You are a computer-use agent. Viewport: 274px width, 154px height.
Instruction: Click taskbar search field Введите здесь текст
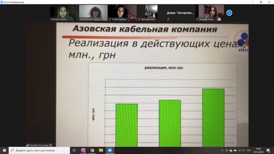[x=39, y=150]
